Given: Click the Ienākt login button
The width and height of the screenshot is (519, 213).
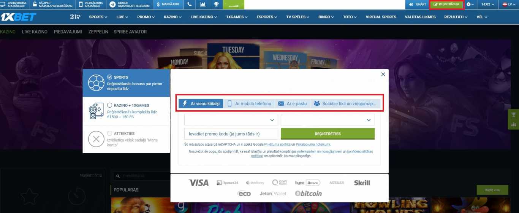Looking at the screenshot, I should pos(417,5).
